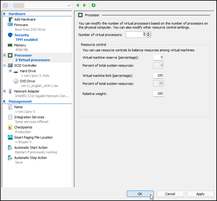Collapse the SCSI Controller node
217x201 pixels.
point(4,65)
